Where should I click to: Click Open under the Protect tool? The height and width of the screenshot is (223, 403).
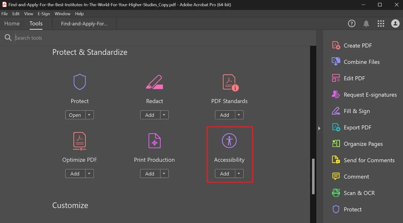(75, 115)
